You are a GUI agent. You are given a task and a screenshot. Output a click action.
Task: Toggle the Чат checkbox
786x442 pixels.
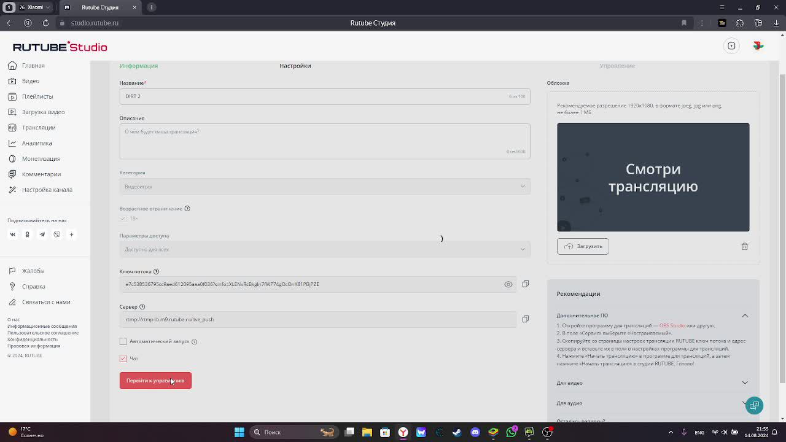pos(123,359)
